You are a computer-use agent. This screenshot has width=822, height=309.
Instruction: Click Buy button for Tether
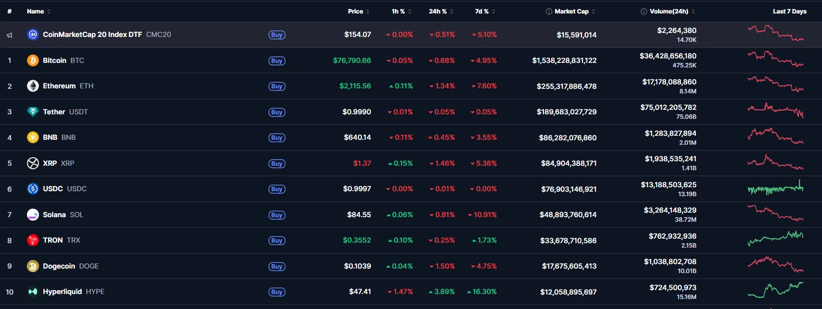tap(276, 112)
